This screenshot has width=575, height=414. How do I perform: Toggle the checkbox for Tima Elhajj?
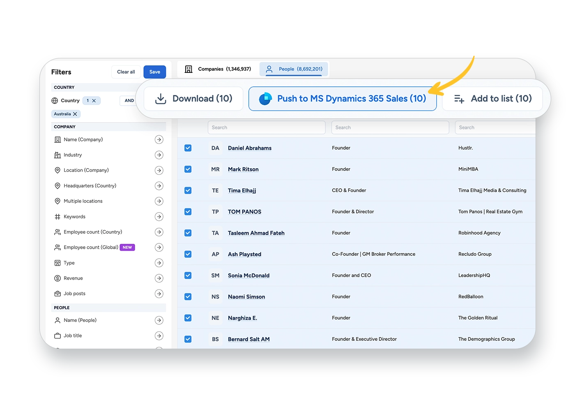coord(188,190)
